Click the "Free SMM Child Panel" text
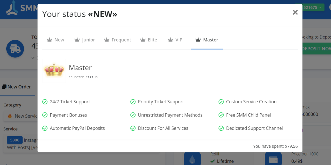Image resolution: width=331 pixels, height=165 pixels. (248, 115)
